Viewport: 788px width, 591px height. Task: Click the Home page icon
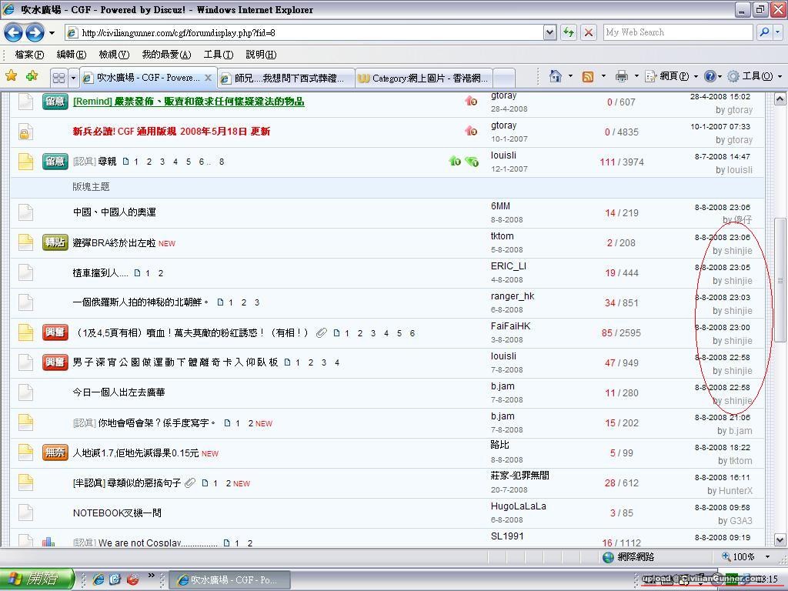click(555, 76)
